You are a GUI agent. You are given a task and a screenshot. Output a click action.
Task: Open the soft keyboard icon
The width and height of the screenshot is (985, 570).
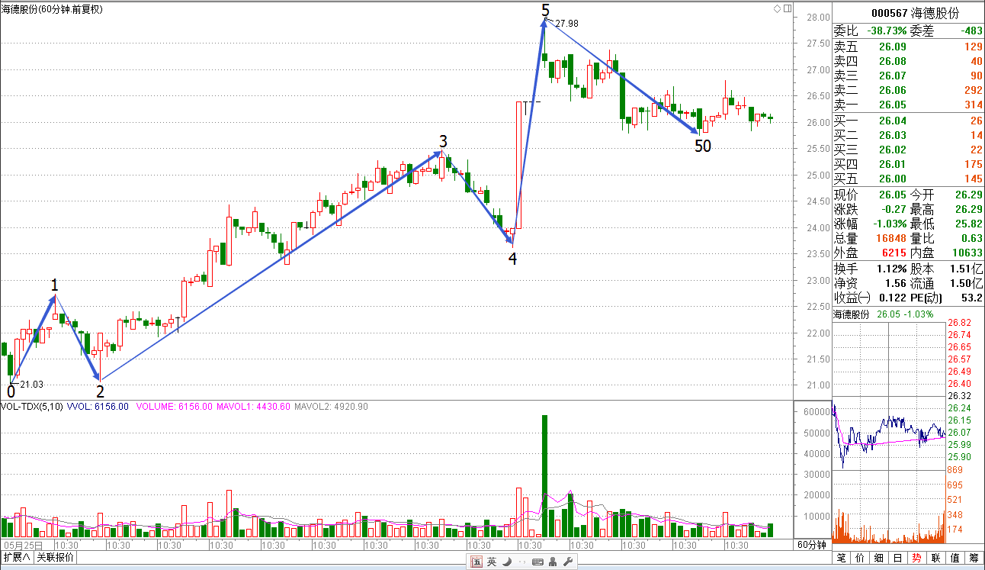537,562
